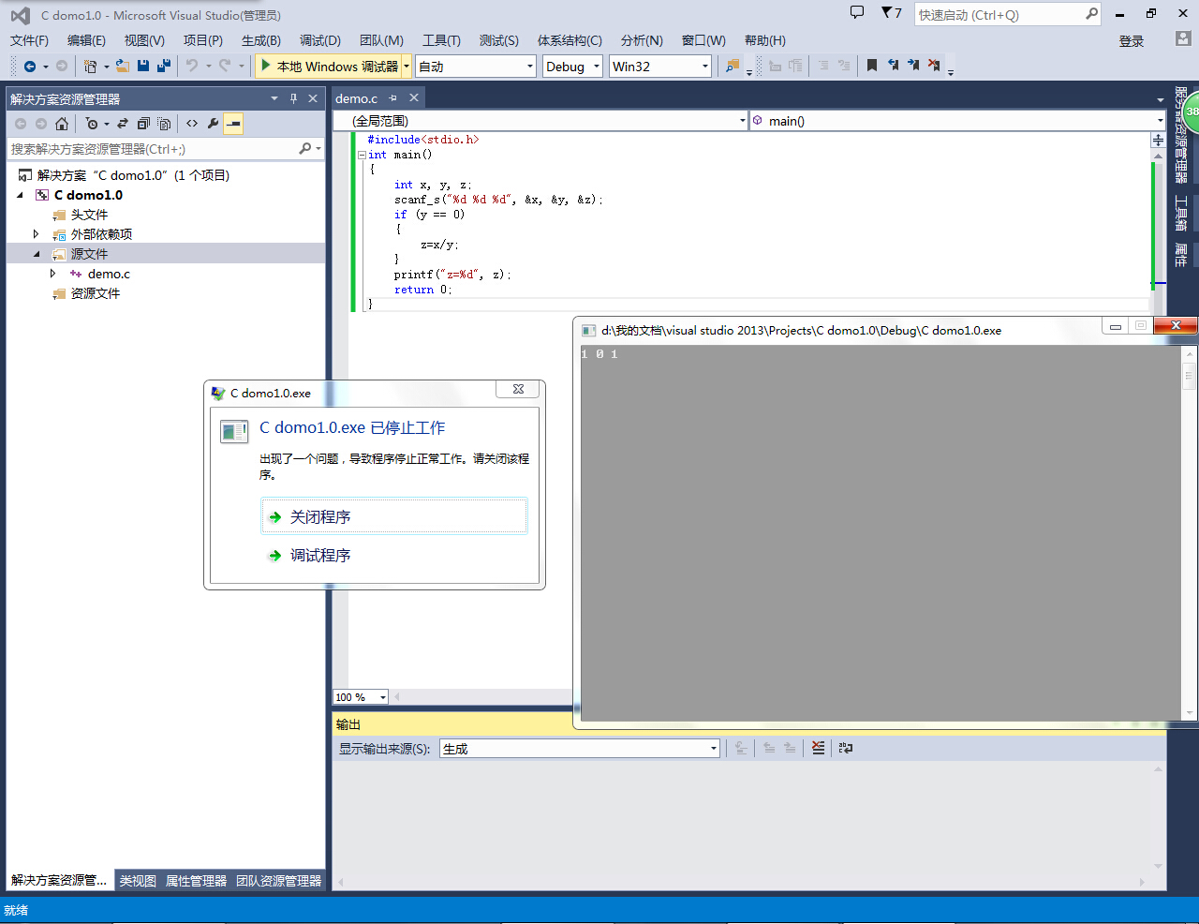Image resolution: width=1199 pixels, height=924 pixels.
Task: Start the 本地 Windows 调试器
Action: pyautogui.click(x=329, y=67)
